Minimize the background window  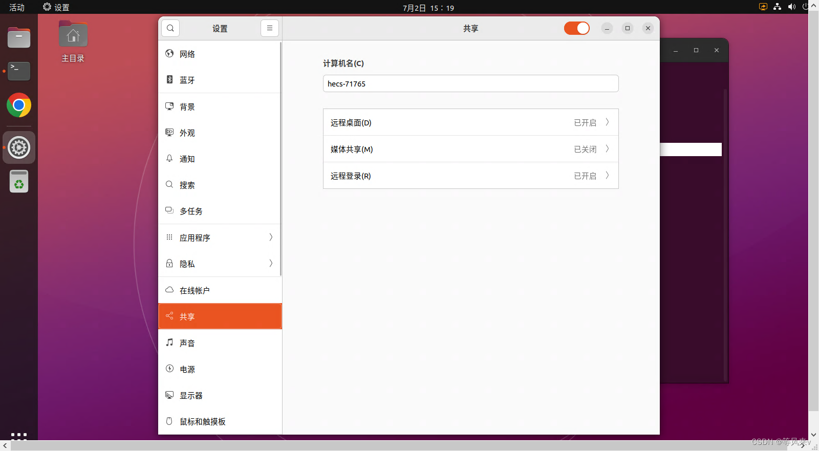(676, 50)
